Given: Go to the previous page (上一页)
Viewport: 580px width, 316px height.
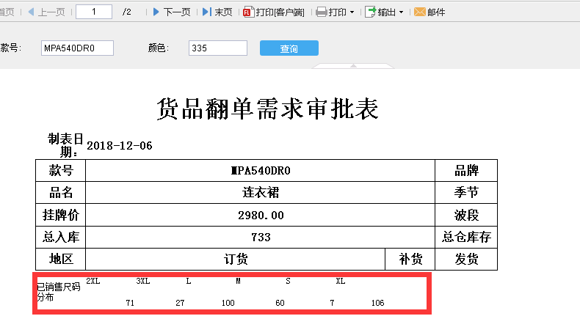Looking at the screenshot, I should coord(46,12).
